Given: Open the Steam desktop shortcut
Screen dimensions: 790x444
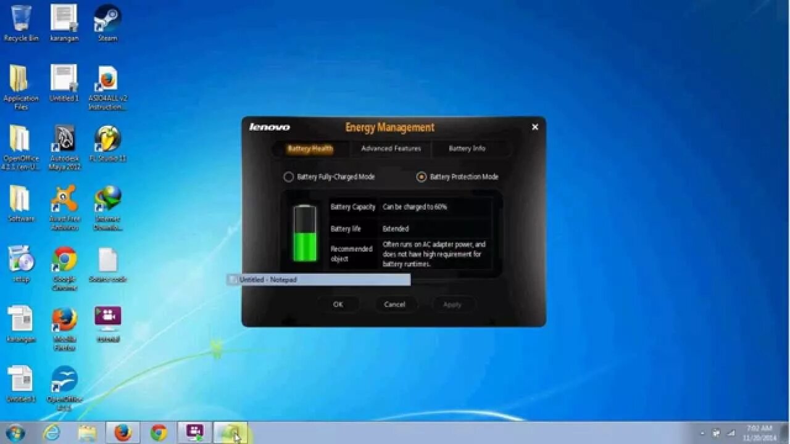Looking at the screenshot, I should pos(107,23).
